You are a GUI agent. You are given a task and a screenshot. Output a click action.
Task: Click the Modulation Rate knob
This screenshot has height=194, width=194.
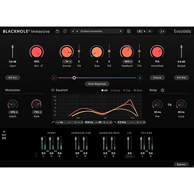coord(36,104)
